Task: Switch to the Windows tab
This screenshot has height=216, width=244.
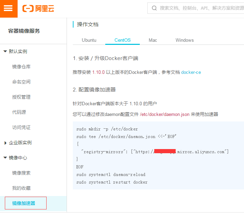Action: point(185,40)
